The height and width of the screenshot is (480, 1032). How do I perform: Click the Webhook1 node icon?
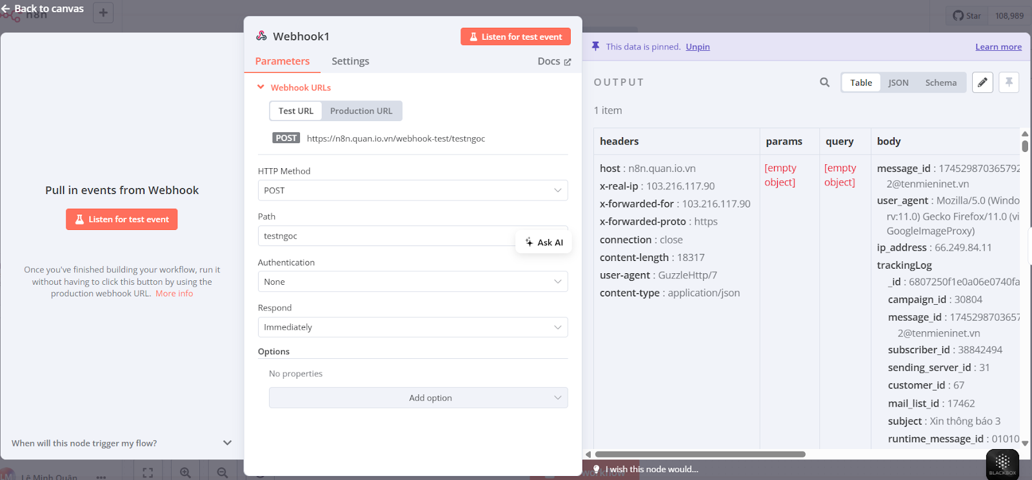click(261, 36)
